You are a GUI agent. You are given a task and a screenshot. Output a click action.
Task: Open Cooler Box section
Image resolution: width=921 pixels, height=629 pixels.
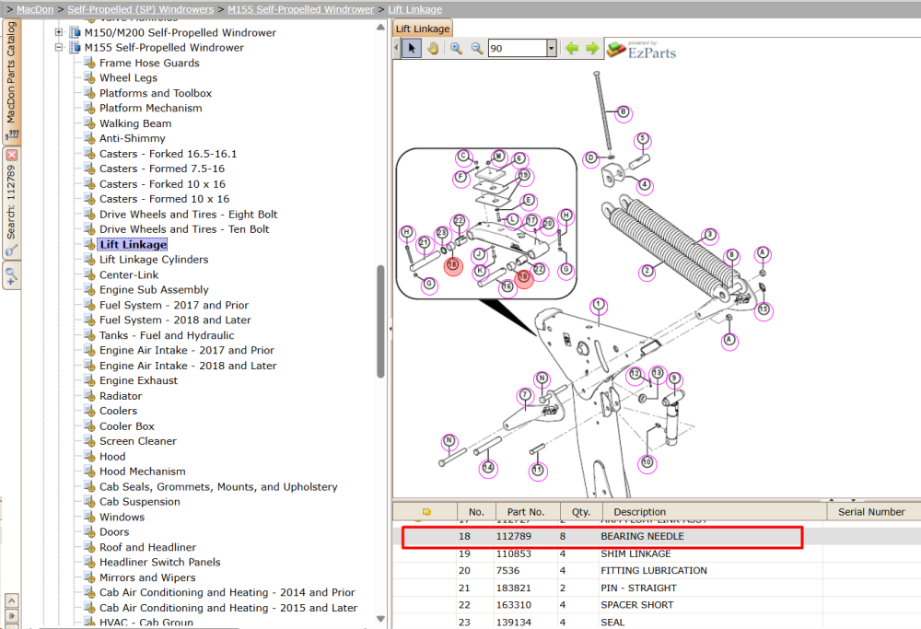click(x=127, y=425)
